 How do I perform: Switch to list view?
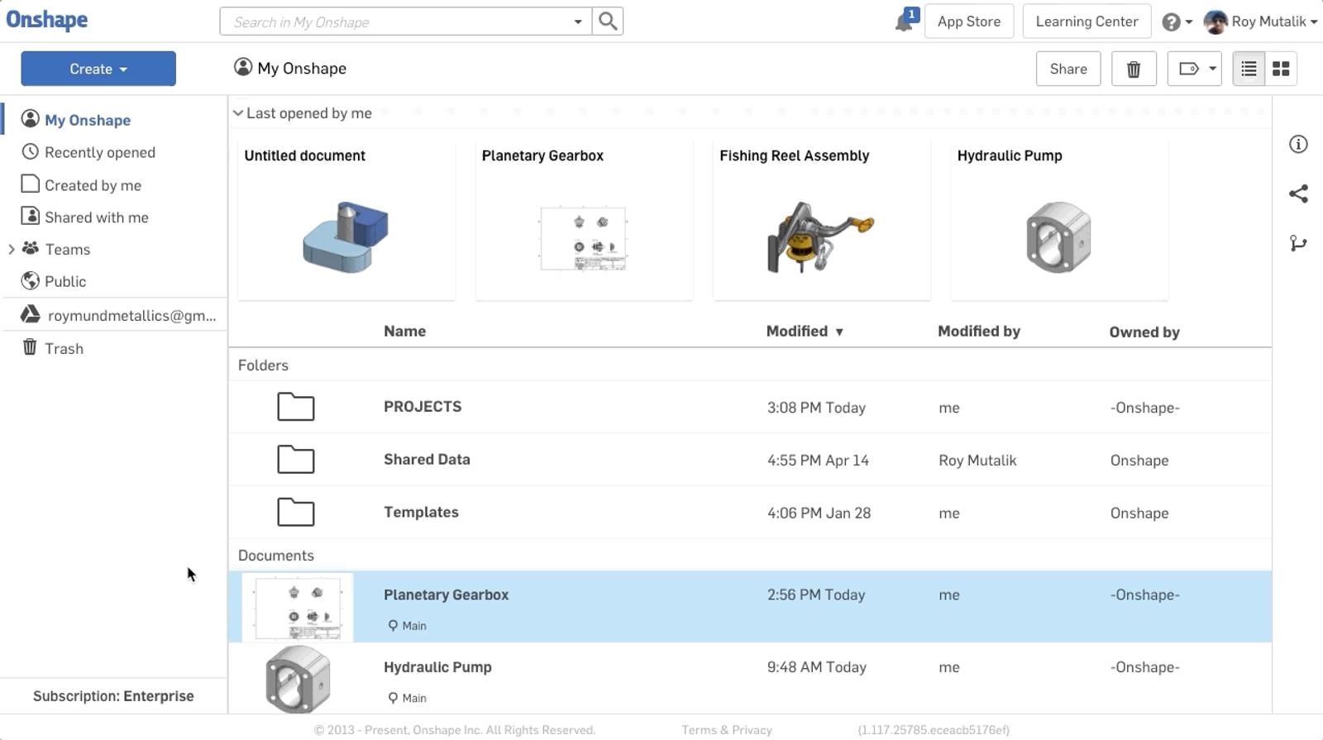[1249, 69]
